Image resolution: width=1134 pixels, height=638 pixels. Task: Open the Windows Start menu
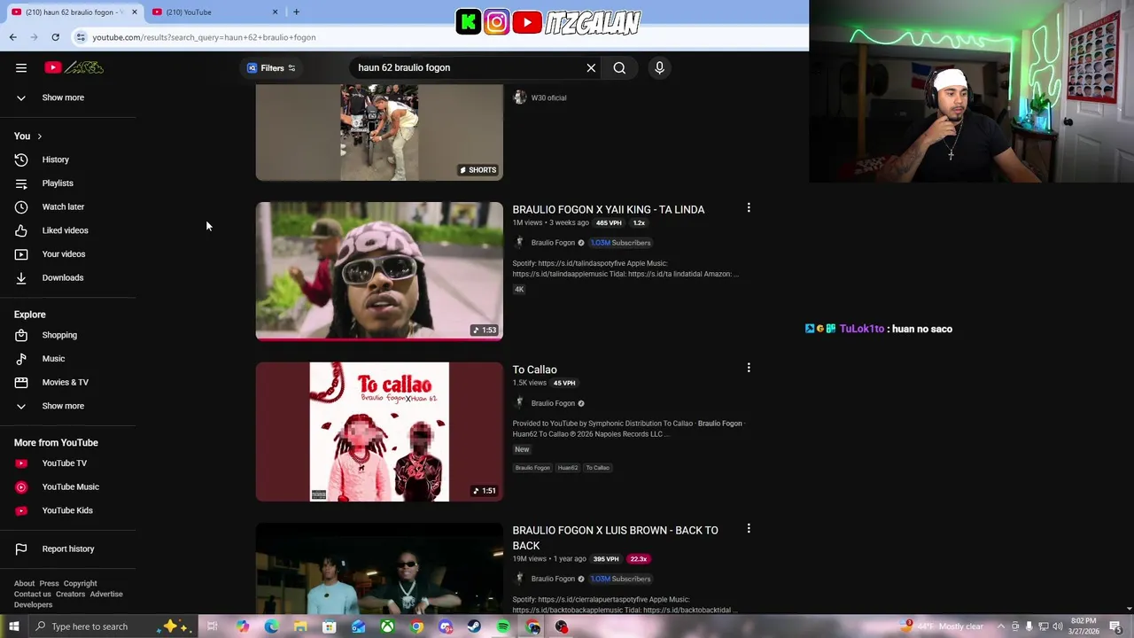pos(13,626)
